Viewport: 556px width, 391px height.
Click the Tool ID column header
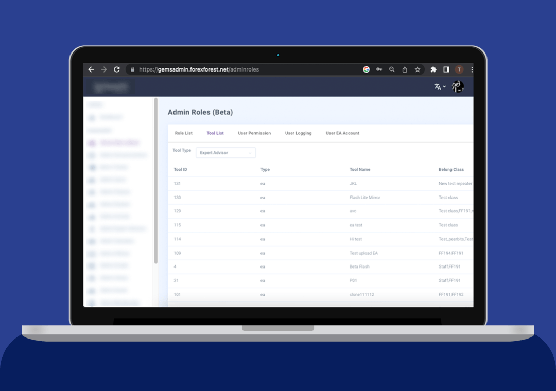point(180,169)
